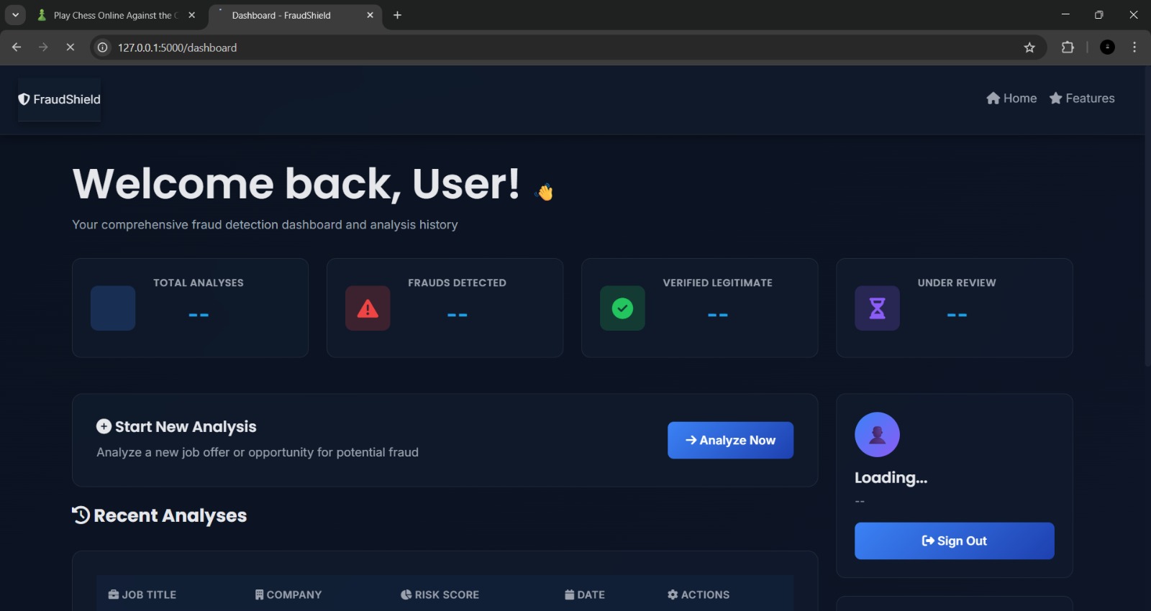The image size is (1151, 611).
Task: Click the page vertical scrollbar
Action: 1147,216
